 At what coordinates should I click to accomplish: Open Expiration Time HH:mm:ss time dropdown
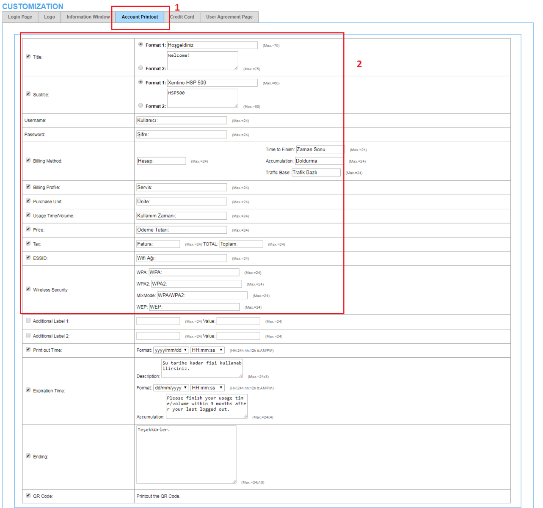pos(207,388)
